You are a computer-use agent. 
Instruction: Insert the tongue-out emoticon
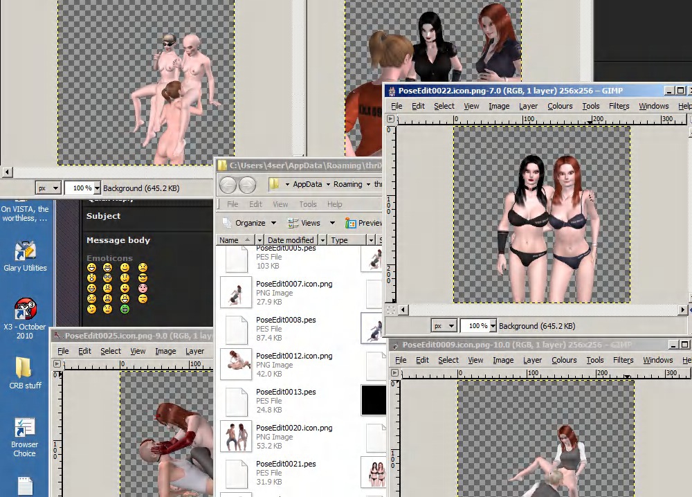(x=125, y=288)
